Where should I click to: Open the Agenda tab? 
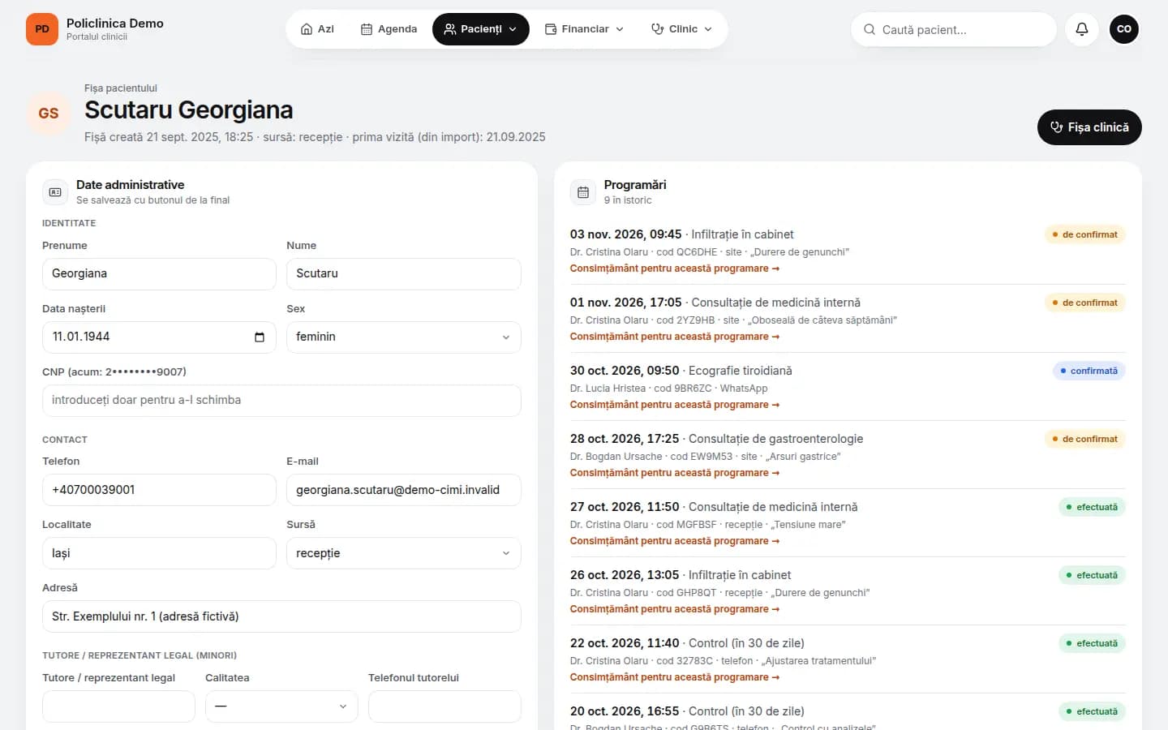coord(389,29)
